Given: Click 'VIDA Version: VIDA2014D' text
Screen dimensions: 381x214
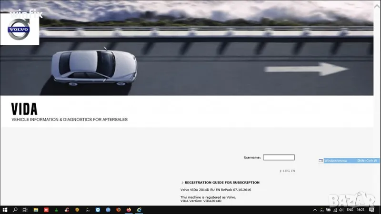Looking at the screenshot, I should 201,201.
